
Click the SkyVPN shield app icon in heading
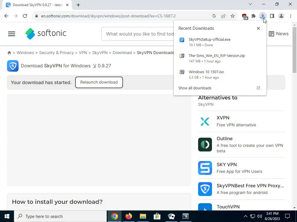pyautogui.click(x=13, y=66)
